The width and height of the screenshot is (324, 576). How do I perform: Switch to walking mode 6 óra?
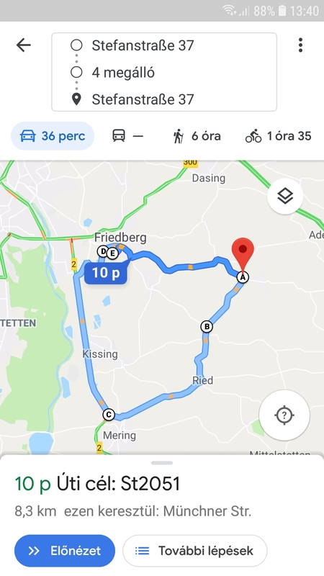tap(197, 136)
